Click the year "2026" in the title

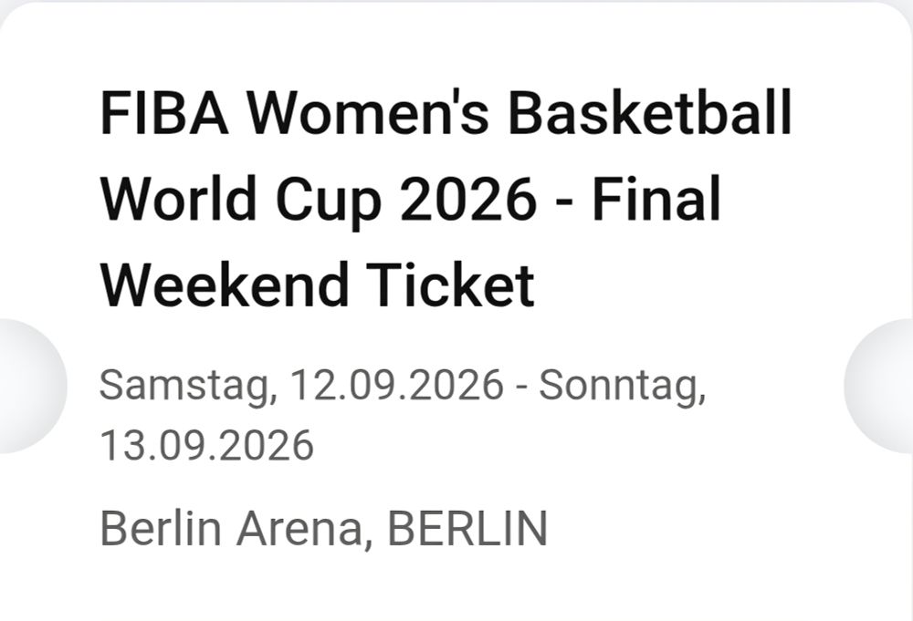pos(468,198)
